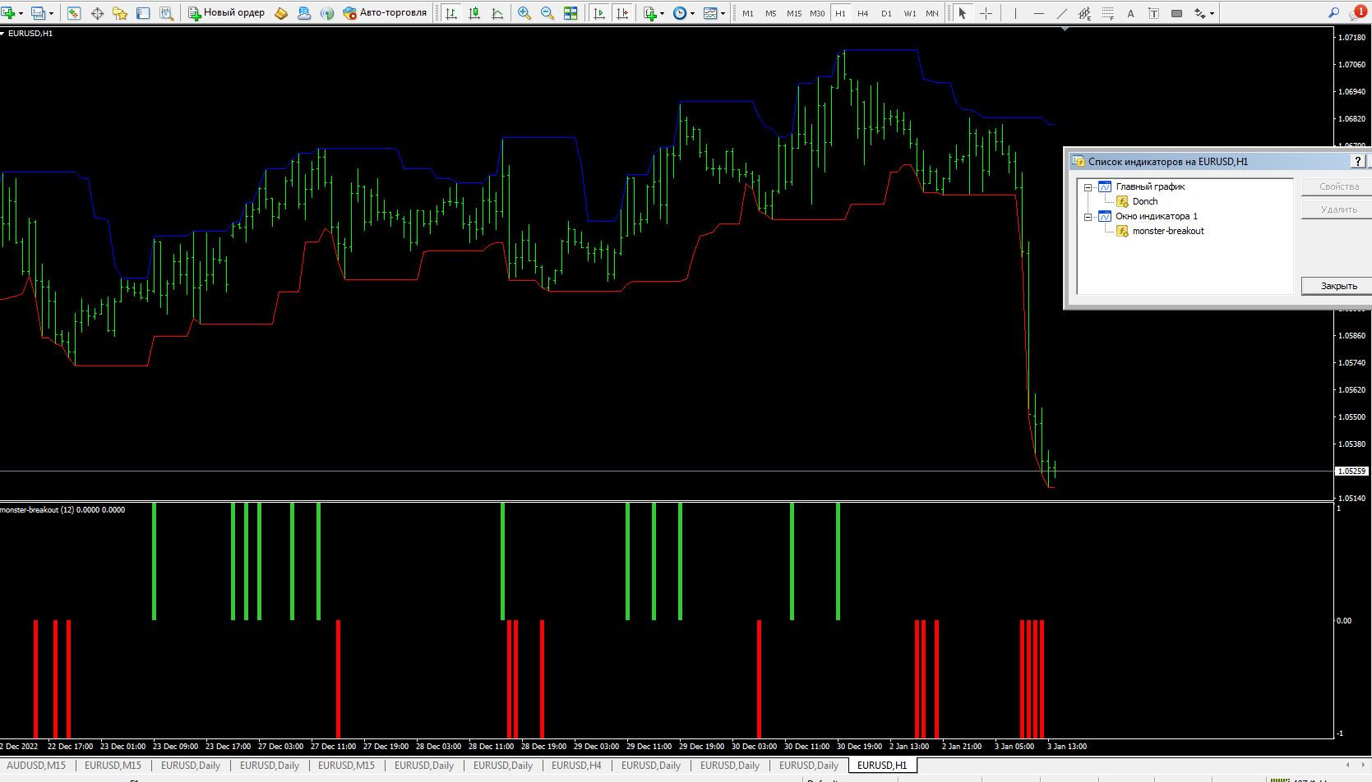
Task: Collapse the Окно индикатора 1 node
Action: coord(1088,217)
